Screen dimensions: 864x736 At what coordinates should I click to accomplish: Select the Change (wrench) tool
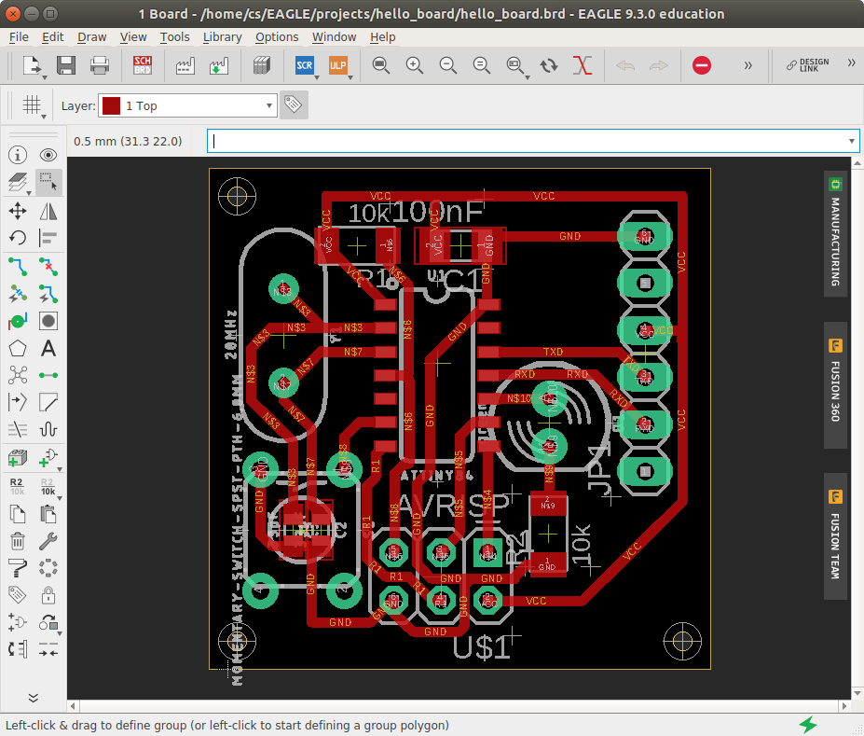point(48,541)
